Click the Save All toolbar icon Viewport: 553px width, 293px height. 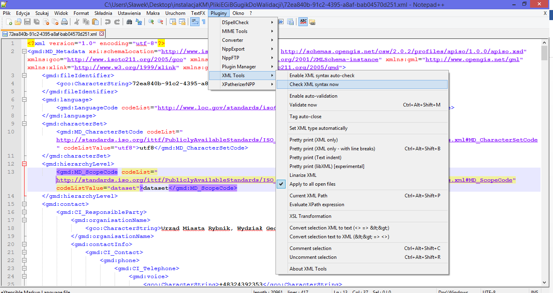37,22
